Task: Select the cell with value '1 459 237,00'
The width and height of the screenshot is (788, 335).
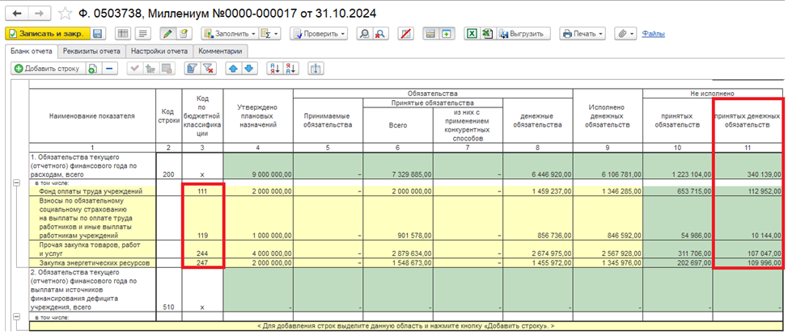Action: [x=538, y=191]
